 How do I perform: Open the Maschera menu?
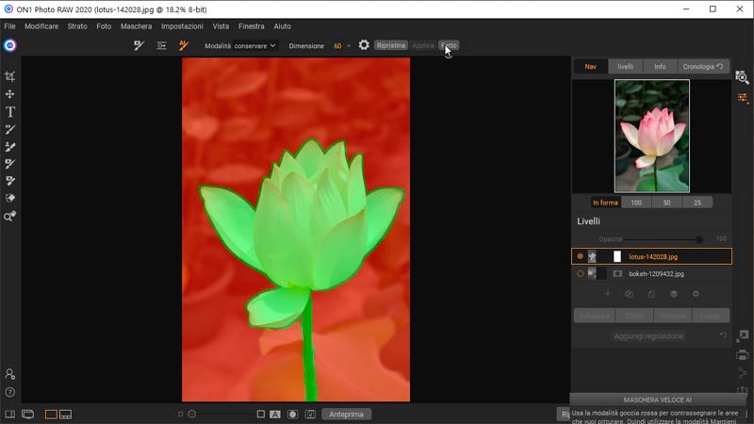pyautogui.click(x=136, y=26)
